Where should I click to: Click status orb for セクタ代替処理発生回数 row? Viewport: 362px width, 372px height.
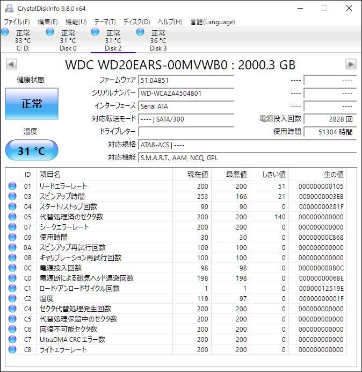[x=12, y=309]
